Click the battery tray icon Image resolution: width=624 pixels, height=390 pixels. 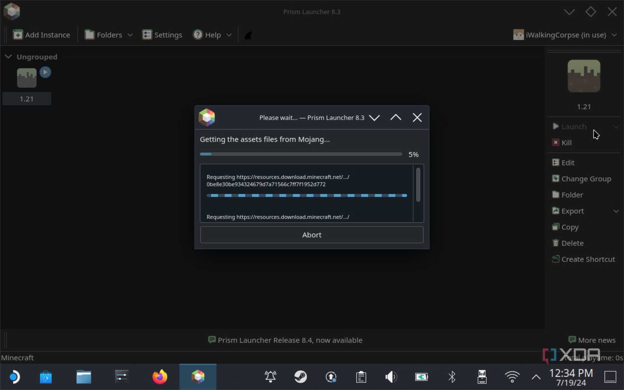tap(421, 377)
